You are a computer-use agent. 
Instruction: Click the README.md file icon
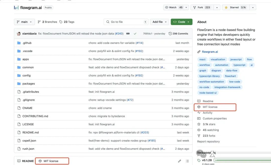(x=19, y=132)
